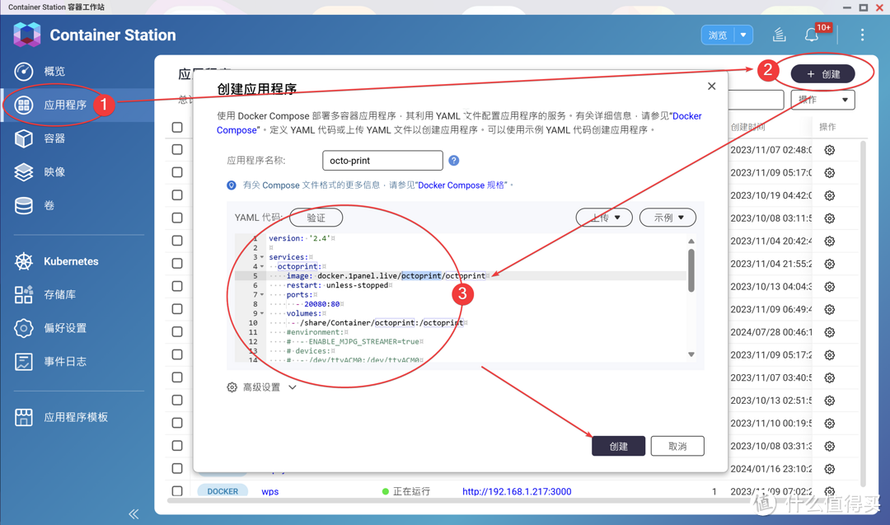Open the 存储库 registry icon
The width and height of the screenshot is (890, 525).
(23, 294)
